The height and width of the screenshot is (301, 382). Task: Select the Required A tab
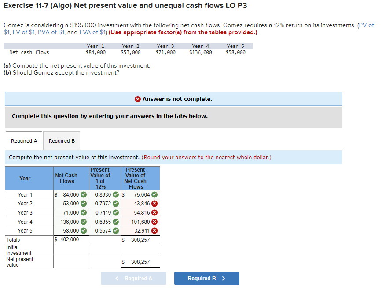tap(24, 141)
